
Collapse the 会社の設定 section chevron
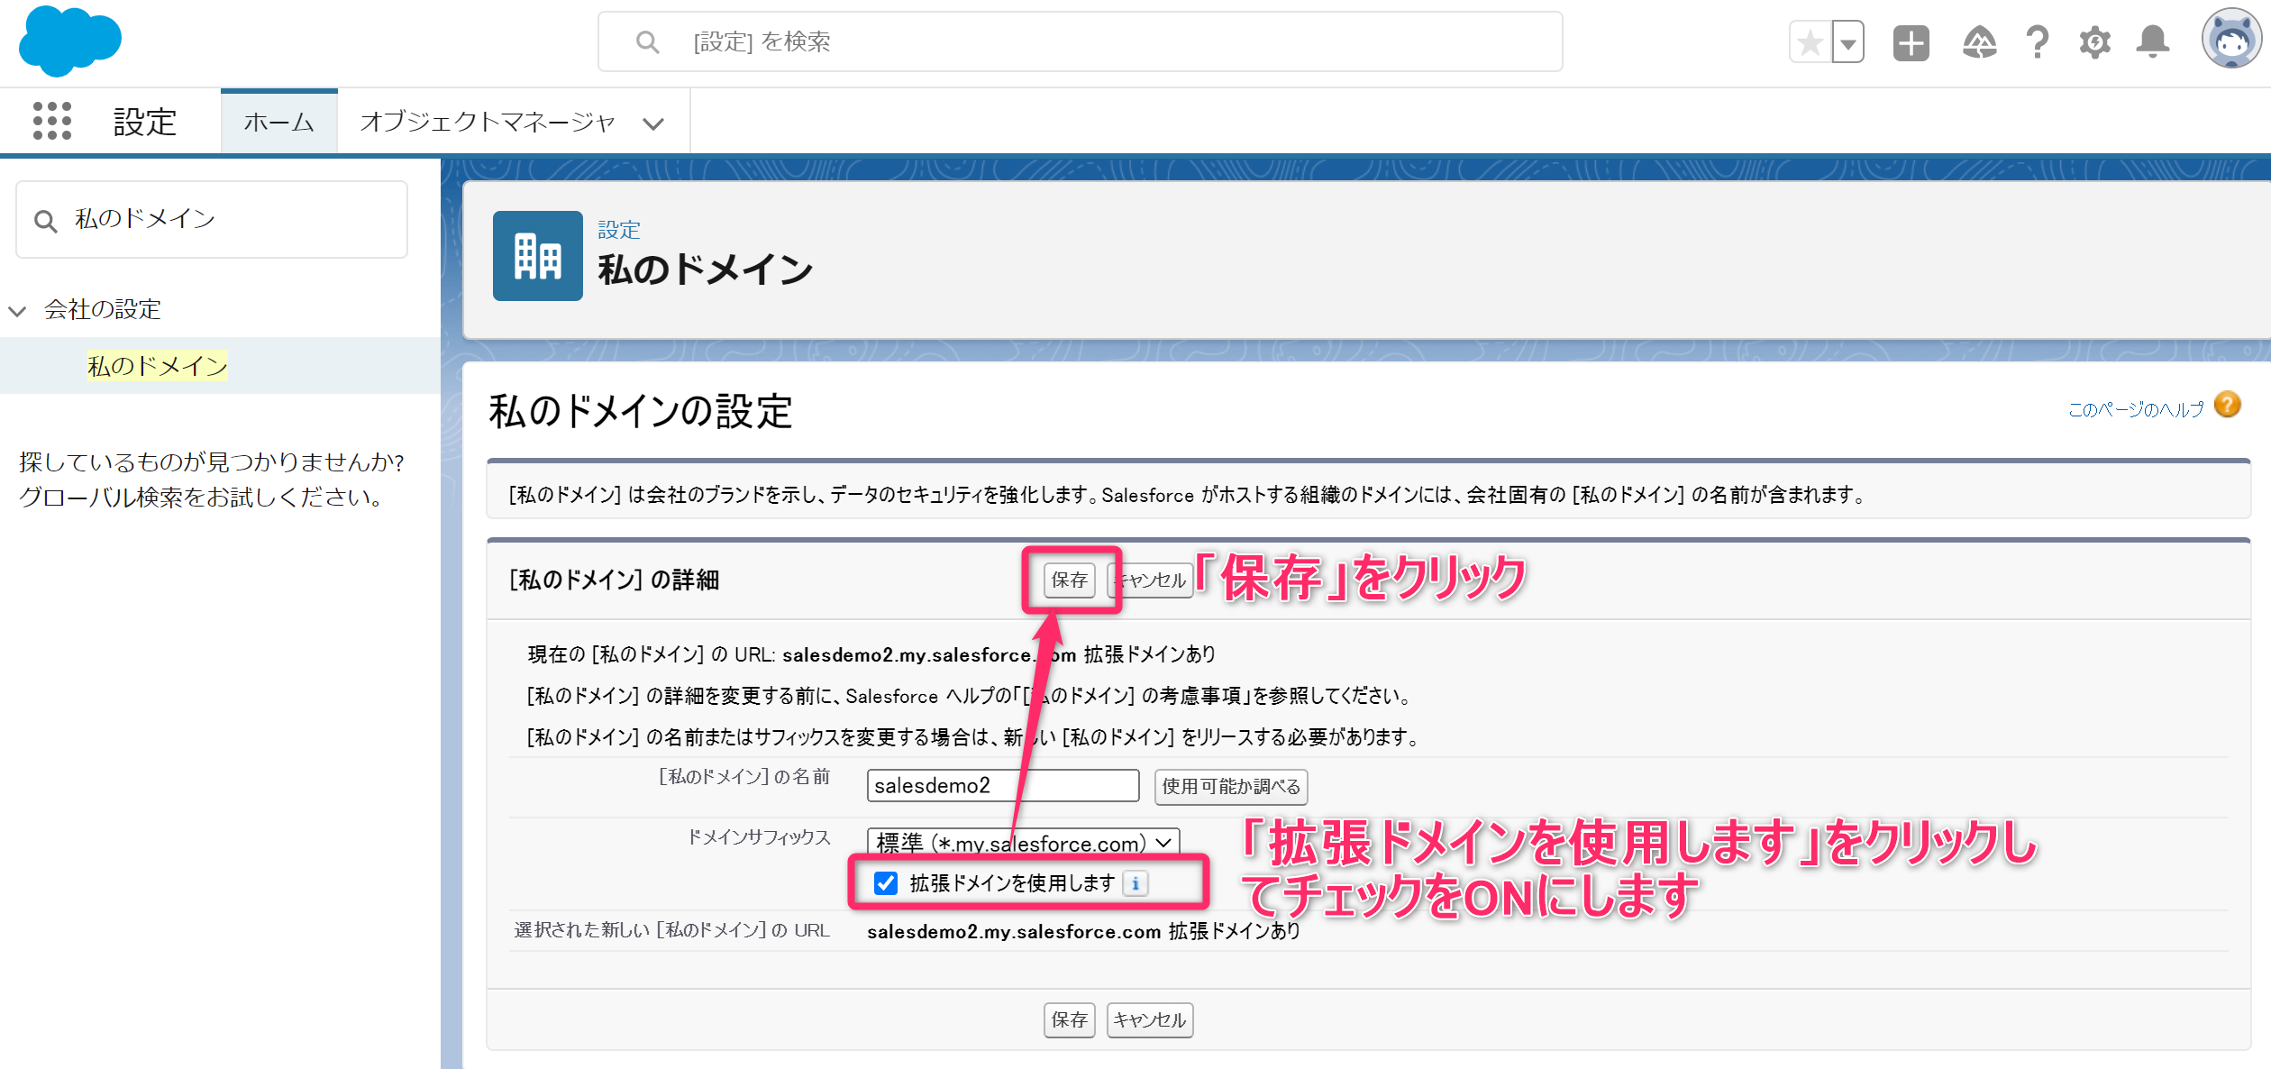tap(17, 311)
